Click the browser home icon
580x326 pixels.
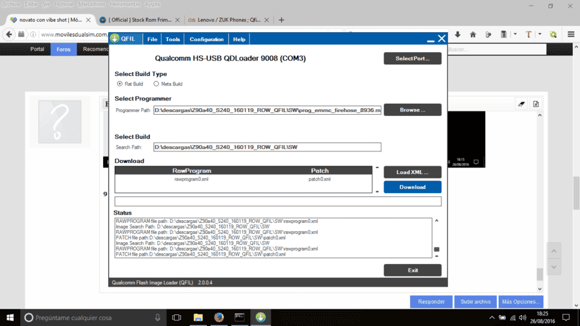coord(473,34)
